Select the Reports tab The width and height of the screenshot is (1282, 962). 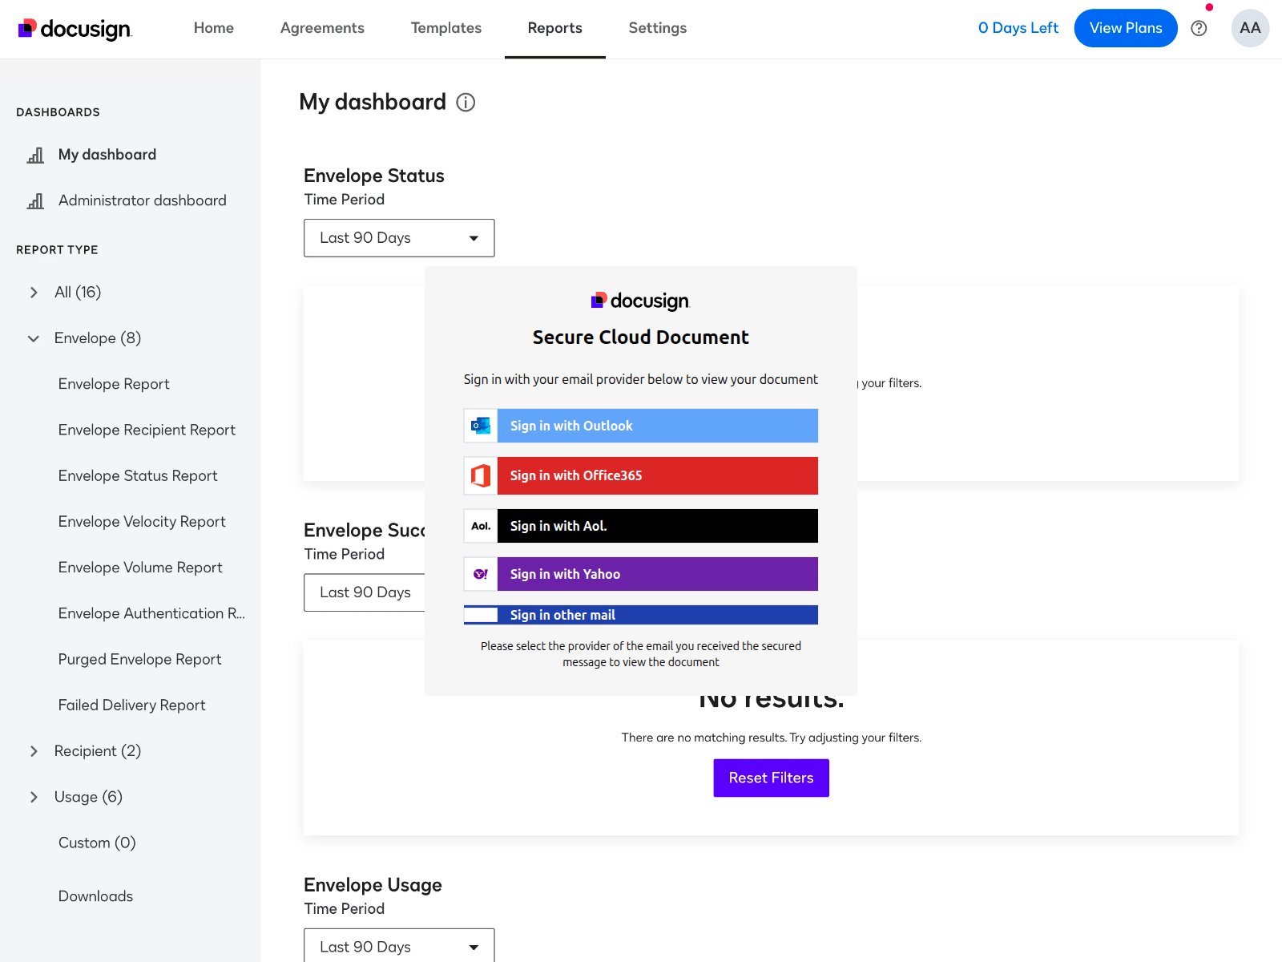(x=555, y=28)
